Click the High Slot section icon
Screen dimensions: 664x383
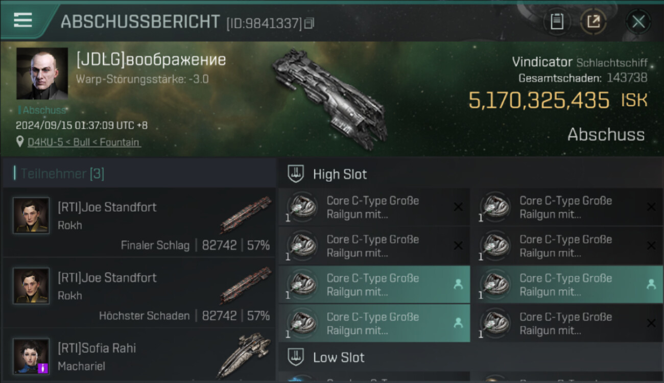296,174
